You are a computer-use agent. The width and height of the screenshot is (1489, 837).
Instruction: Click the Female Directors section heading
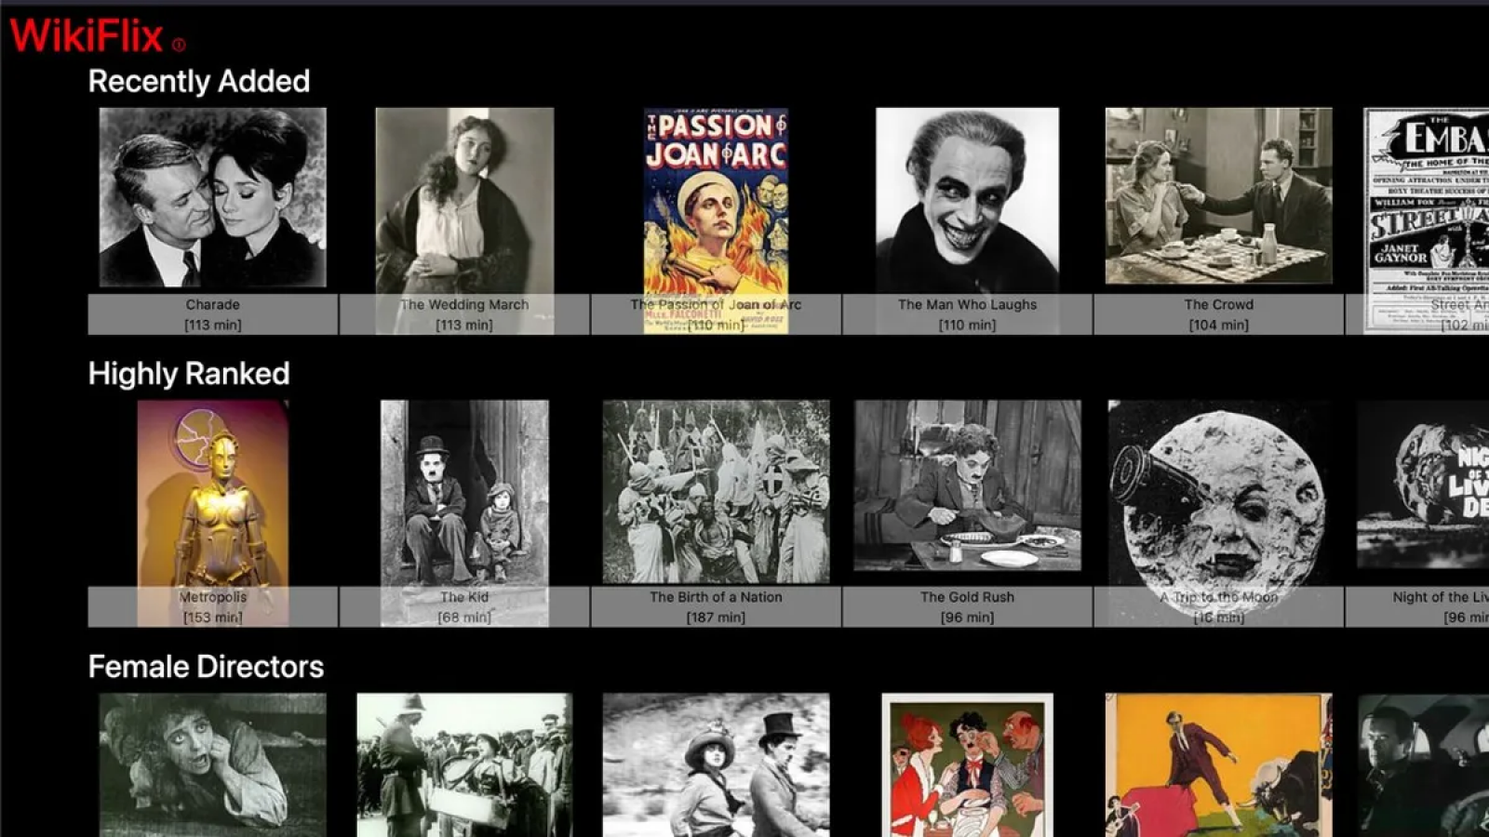206,667
